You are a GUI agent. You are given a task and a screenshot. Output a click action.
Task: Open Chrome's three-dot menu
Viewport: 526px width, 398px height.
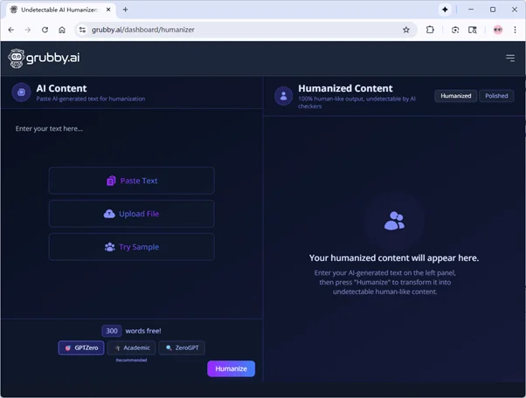[x=514, y=30]
